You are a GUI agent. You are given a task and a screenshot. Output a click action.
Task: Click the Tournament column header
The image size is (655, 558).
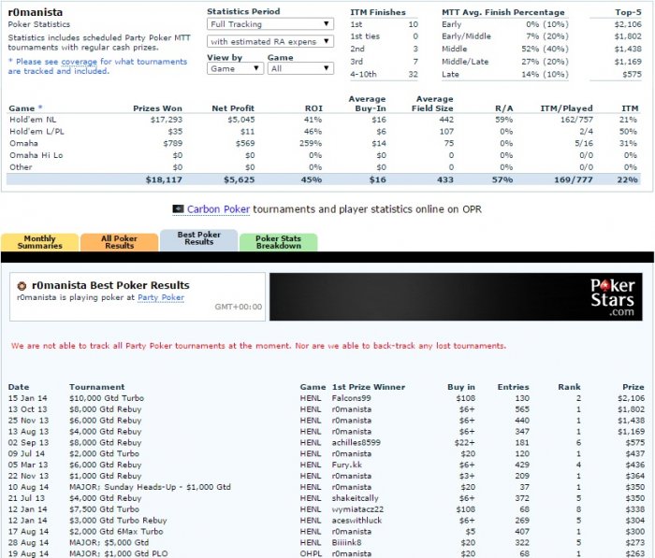click(x=97, y=387)
